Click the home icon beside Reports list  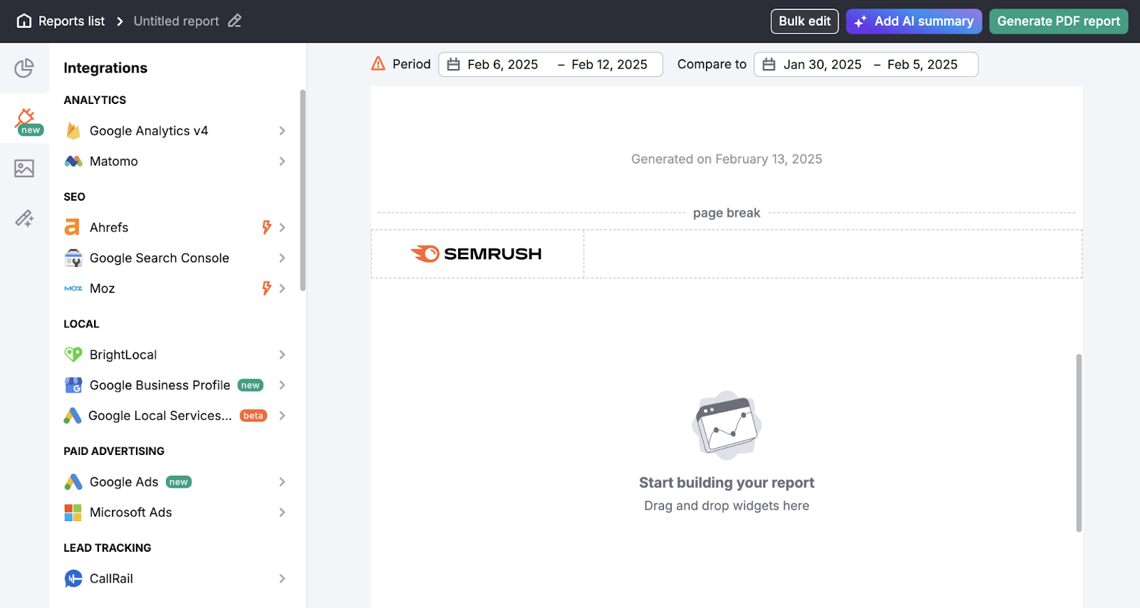click(x=24, y=21)
